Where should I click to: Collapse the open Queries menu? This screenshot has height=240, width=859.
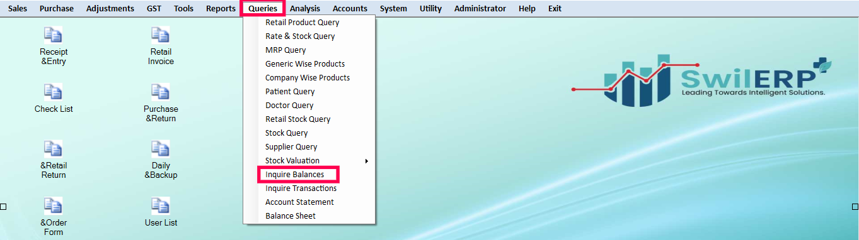pos(263,9)
